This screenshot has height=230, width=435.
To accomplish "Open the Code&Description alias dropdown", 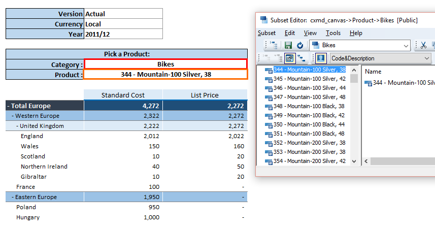I will pos(426,58).
